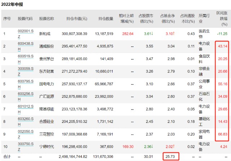Open stock code link 603260.SH
This screenshot has width=231, height=161.
point(26,122)
